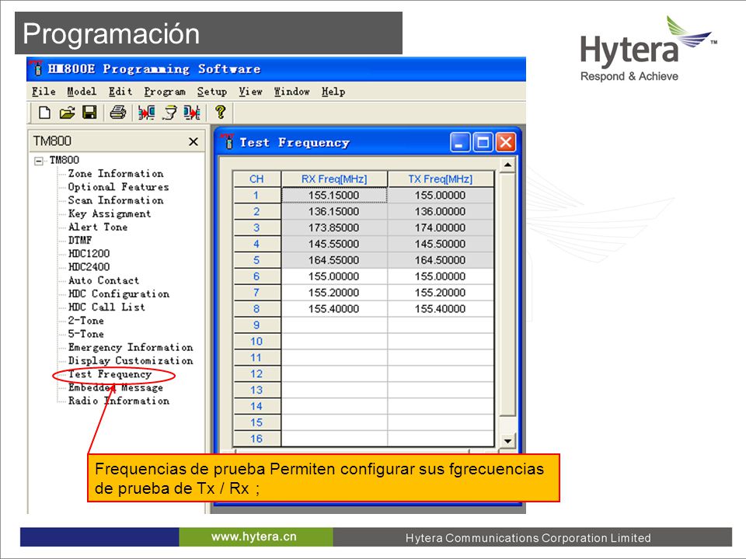
Task: Click RX cell 155.20000 for channel 7
Action: (334, 293)
